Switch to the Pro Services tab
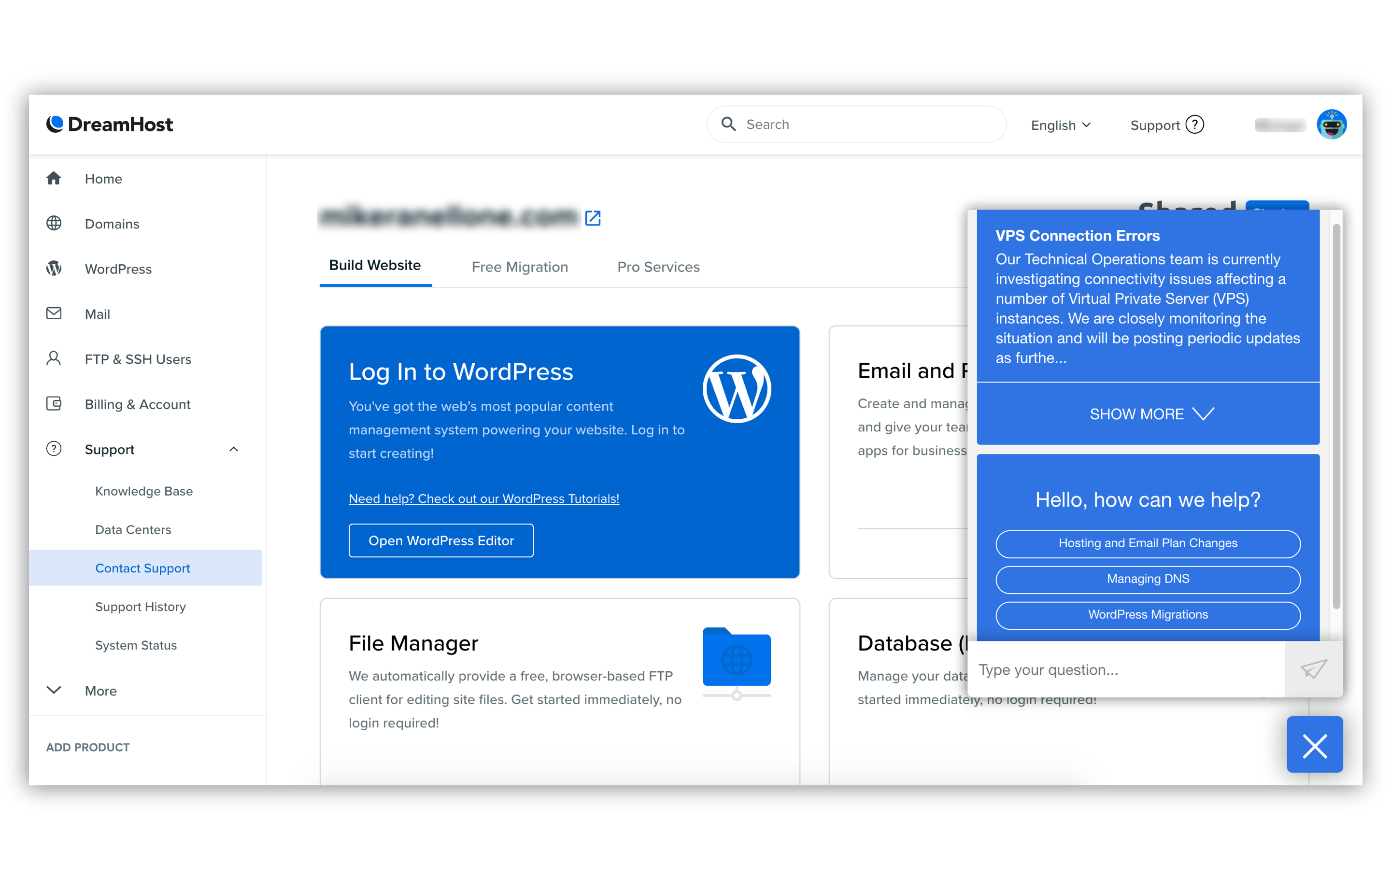 pyautogui.click(x=658, y=267)
